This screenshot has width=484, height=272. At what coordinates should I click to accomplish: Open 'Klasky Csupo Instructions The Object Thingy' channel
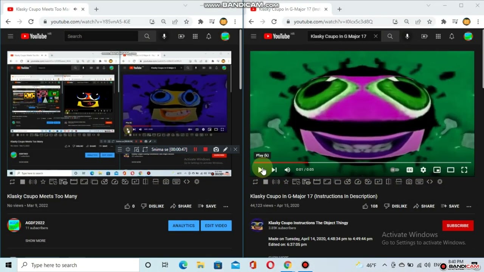308,223
